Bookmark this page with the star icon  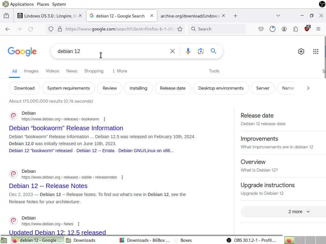[180, 29]
